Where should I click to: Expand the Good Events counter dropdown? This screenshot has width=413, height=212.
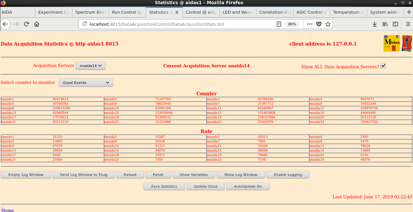click(x=86, y=83)
